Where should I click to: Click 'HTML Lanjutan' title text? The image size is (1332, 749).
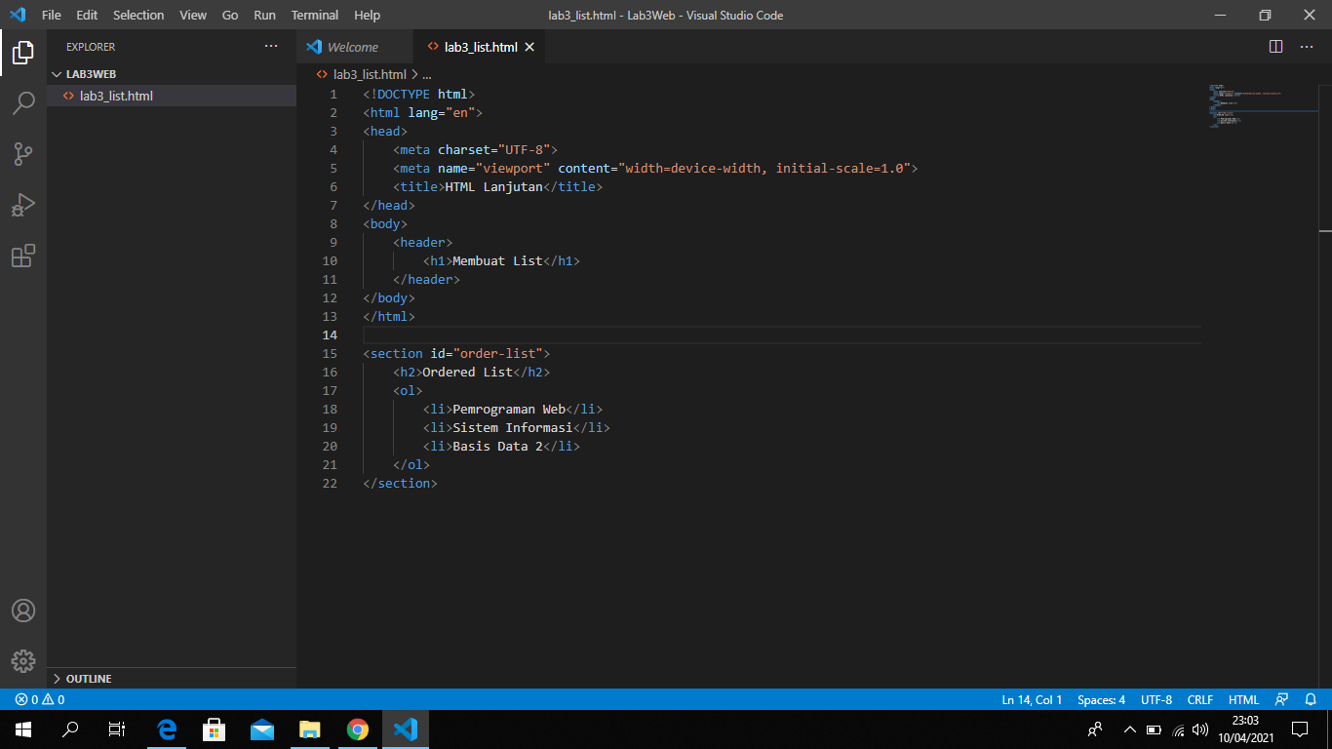point(493,186)
